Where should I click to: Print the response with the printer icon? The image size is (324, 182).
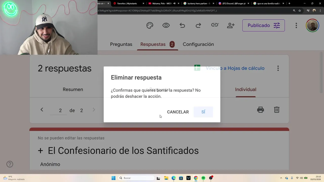pos(260,110)
